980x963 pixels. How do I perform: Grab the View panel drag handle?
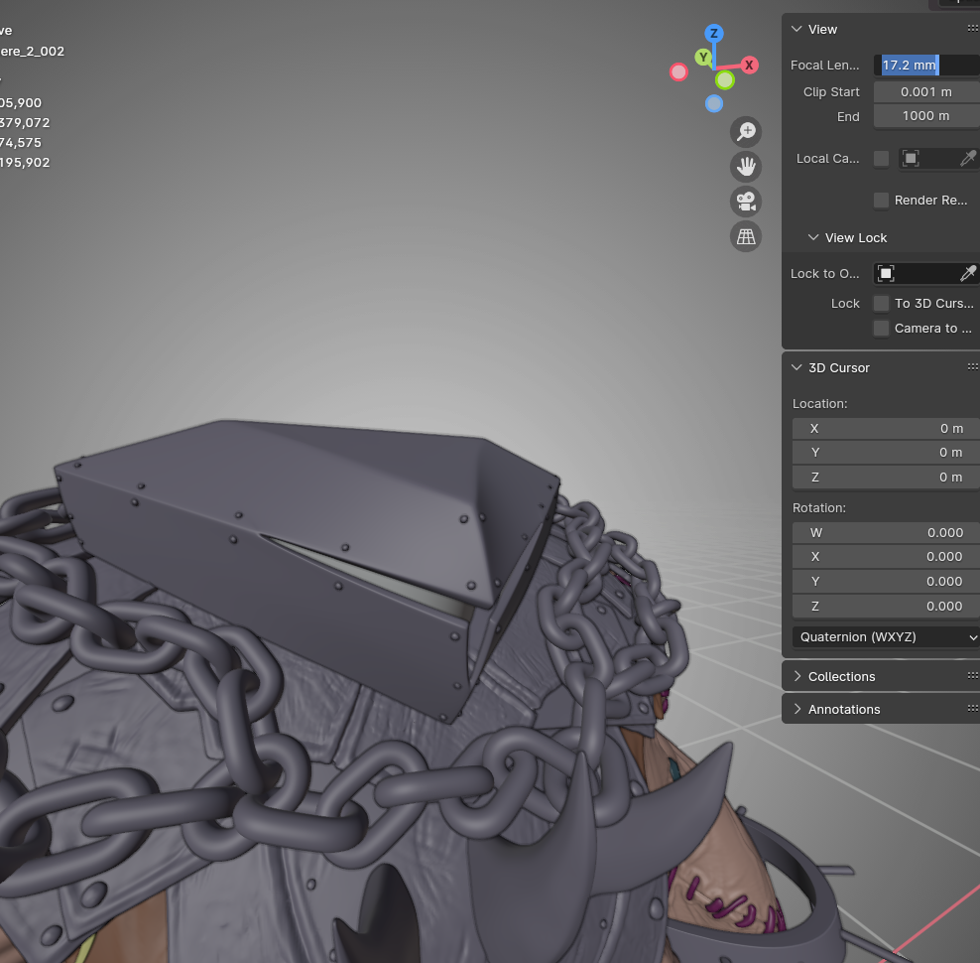[x=972, y=28]
